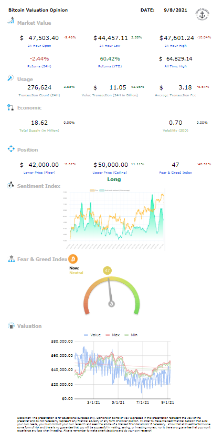Viewport: 223px width, 441px height.
Task: Click the Volatility (30D) label
Action: point(176,131)
